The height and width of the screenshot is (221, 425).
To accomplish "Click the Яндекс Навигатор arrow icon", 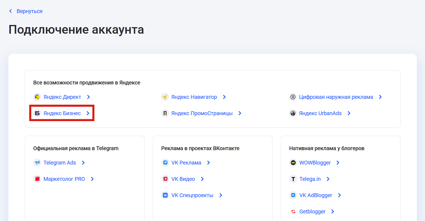I will click(165, 97).
